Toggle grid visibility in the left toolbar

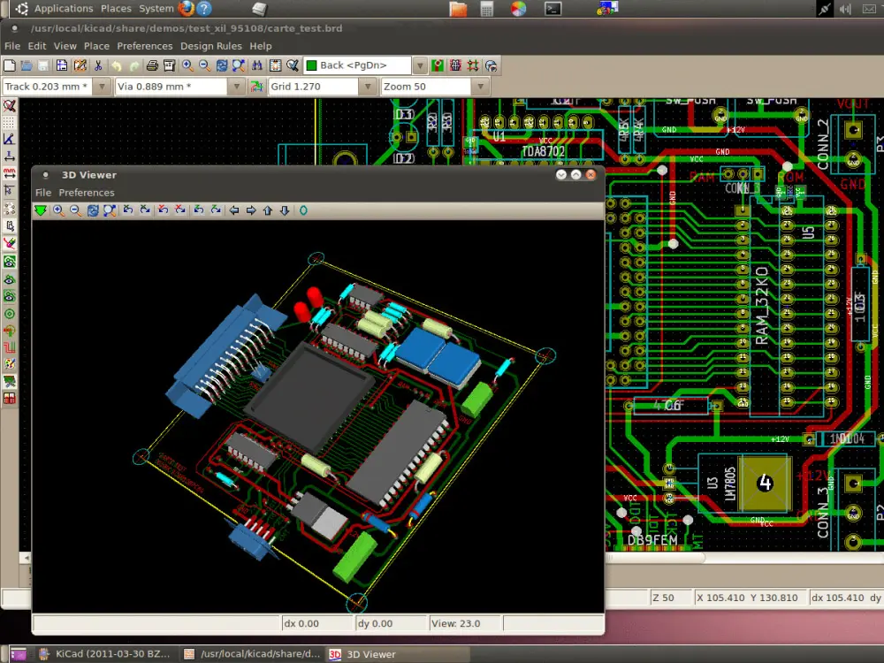tap(11, 125)
